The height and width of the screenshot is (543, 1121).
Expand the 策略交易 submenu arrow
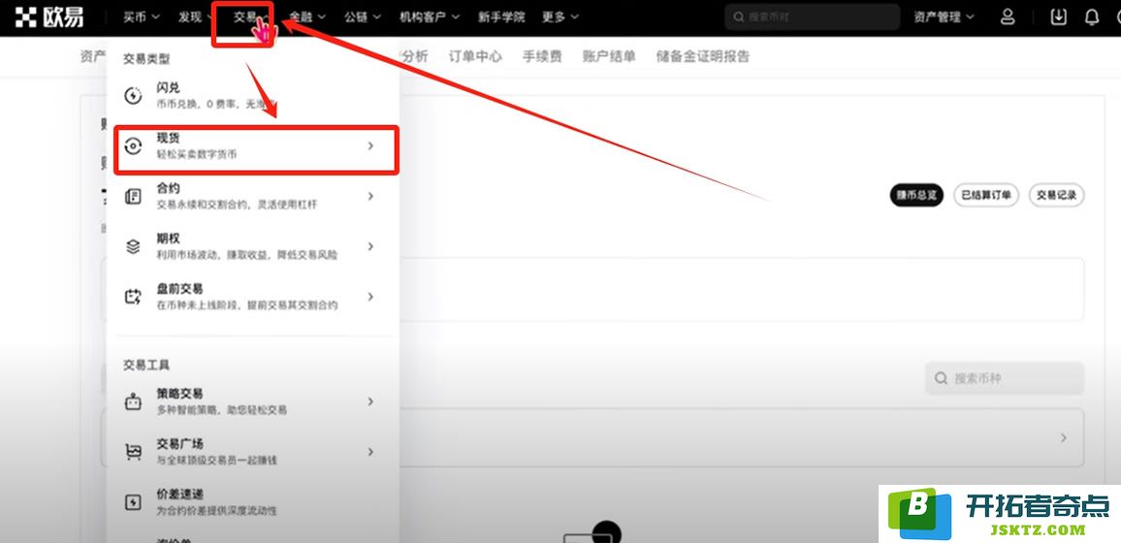pos(370,401)
